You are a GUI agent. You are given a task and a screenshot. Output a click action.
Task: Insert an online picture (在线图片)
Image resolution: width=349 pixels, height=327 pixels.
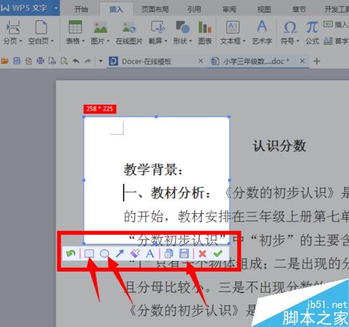point(129,32)
